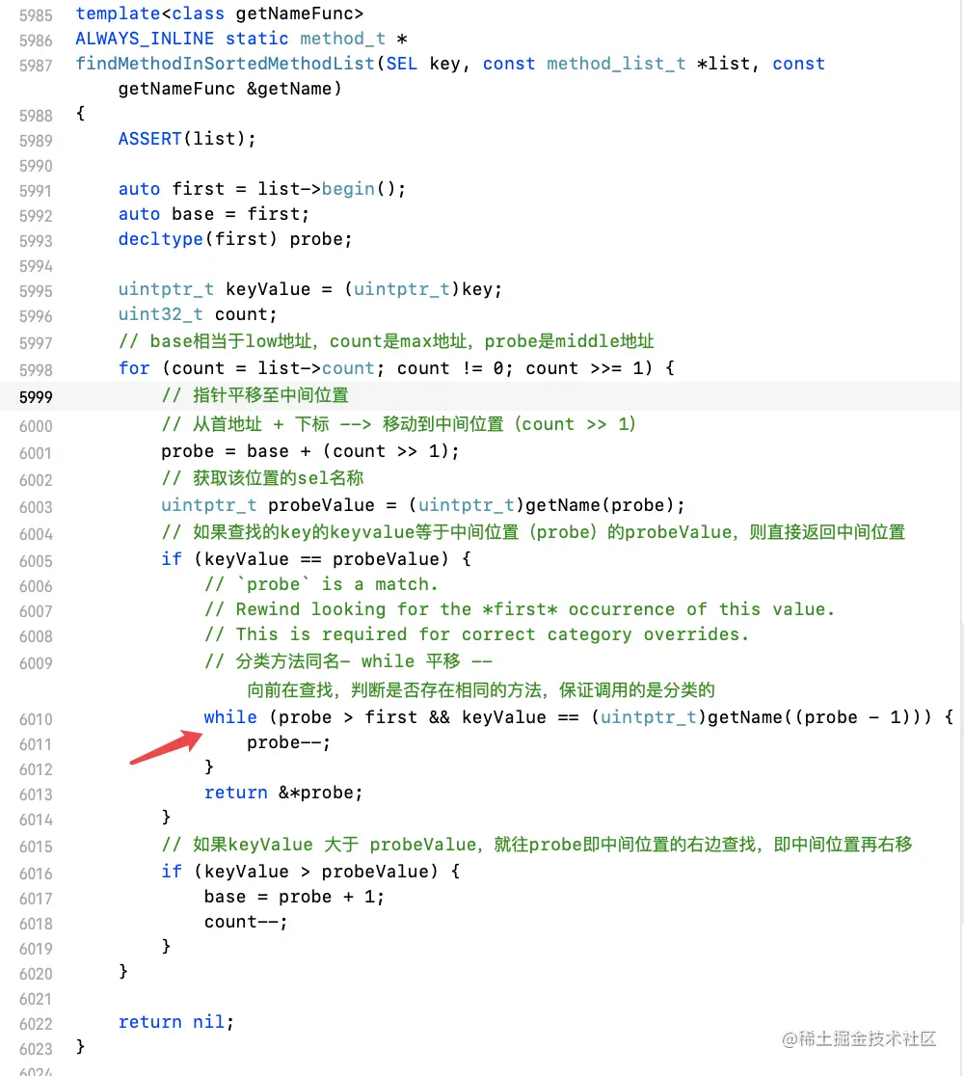Screen dimensions: 964x1076
Task: Click the ASSERT(list) statement
Action: (187, 139)
